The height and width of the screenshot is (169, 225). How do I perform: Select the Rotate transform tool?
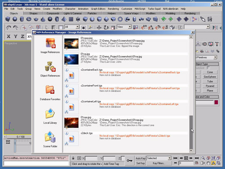pos(106,27)
